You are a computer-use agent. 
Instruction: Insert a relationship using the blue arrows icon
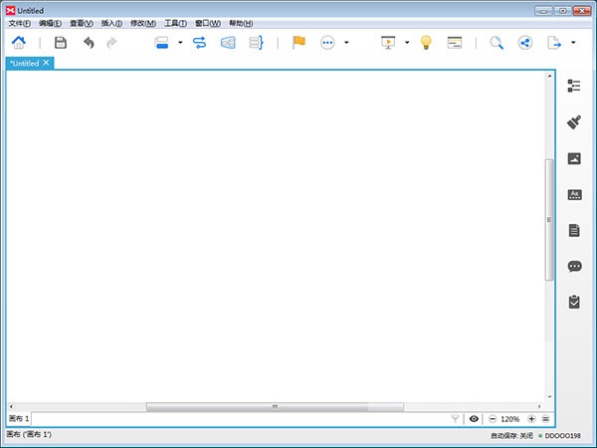click(200, 43)
